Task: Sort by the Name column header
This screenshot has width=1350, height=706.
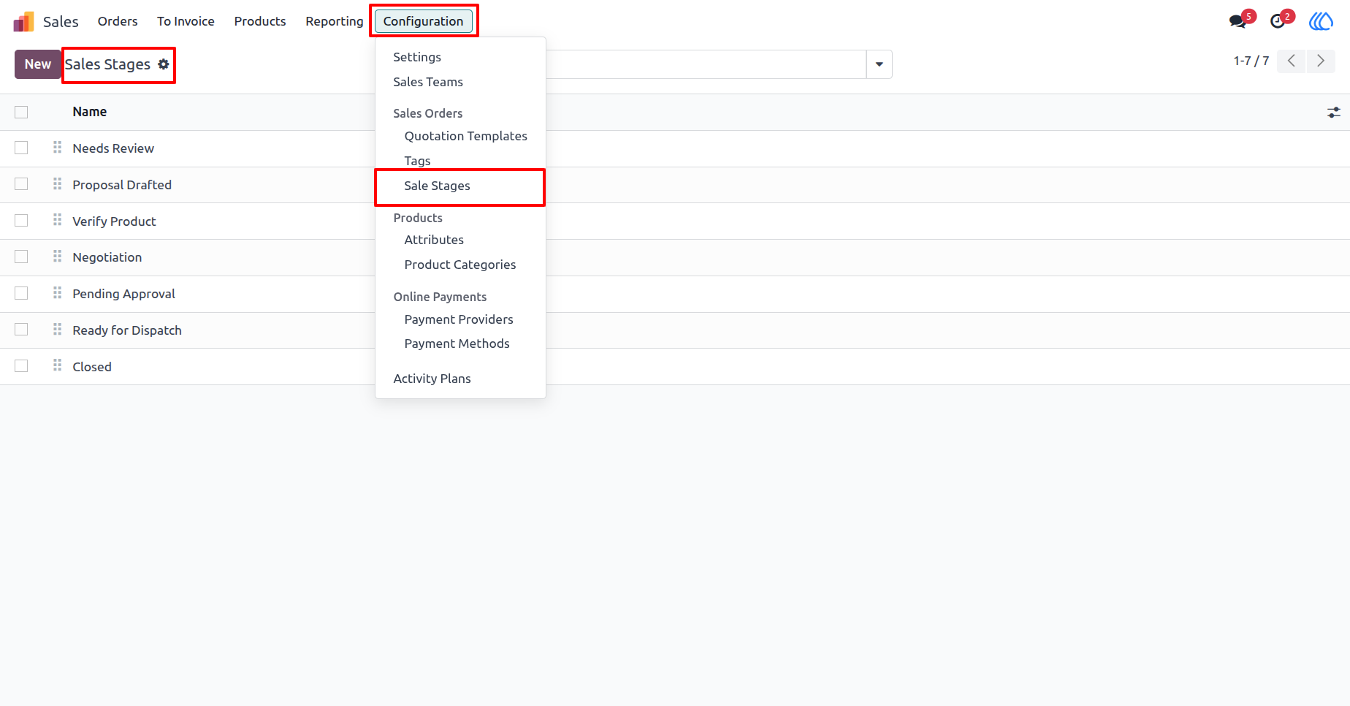Action: (x=90, y=112)
